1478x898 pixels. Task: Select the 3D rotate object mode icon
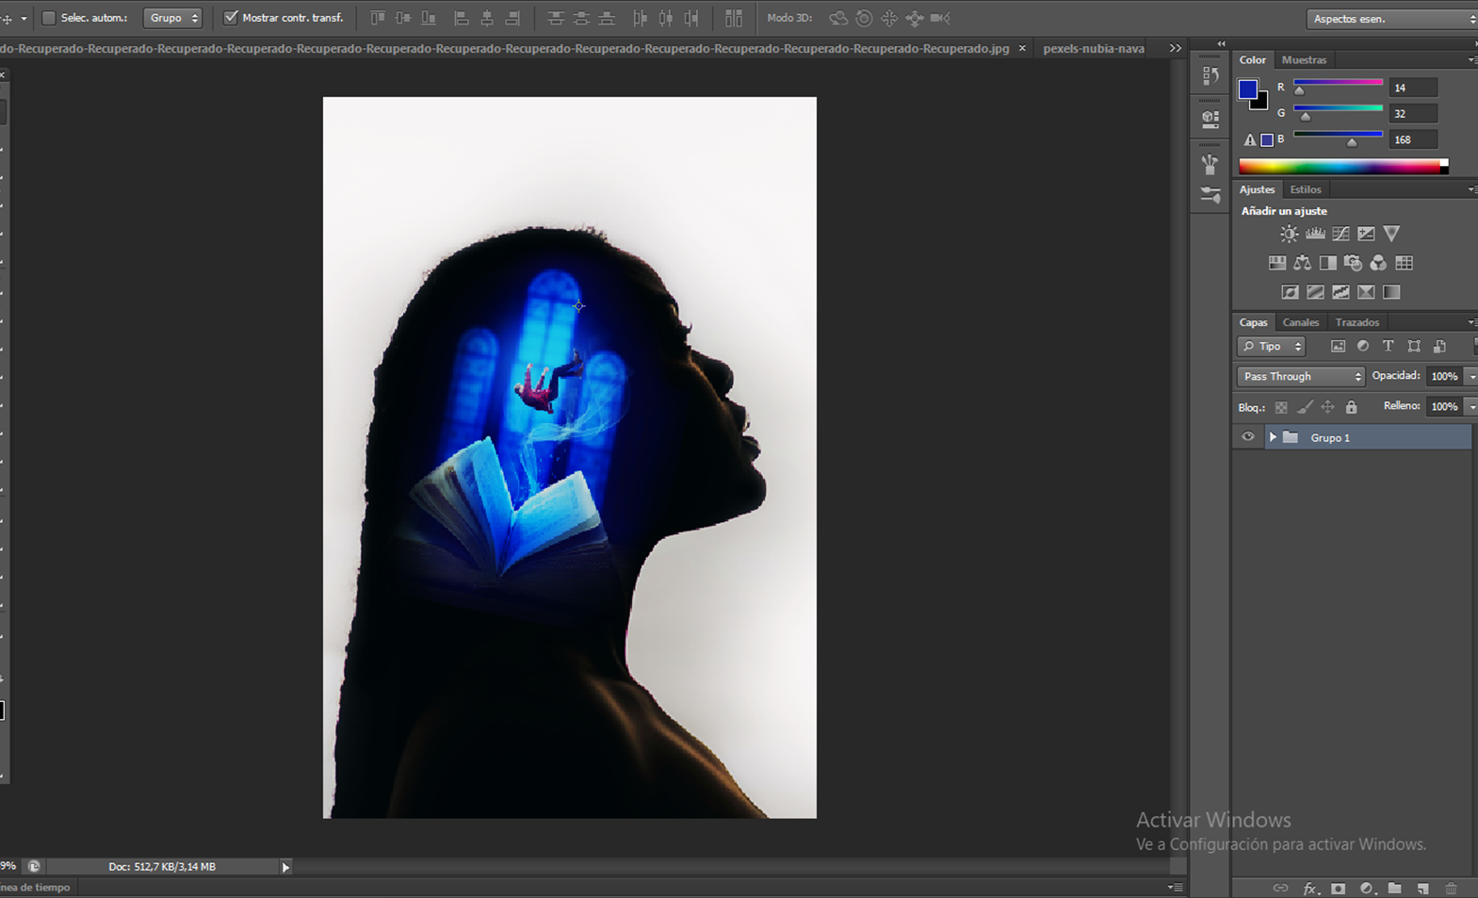point(837,18)
